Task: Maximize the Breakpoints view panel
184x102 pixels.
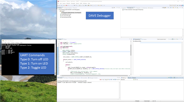Action: [x=183, y=8]
